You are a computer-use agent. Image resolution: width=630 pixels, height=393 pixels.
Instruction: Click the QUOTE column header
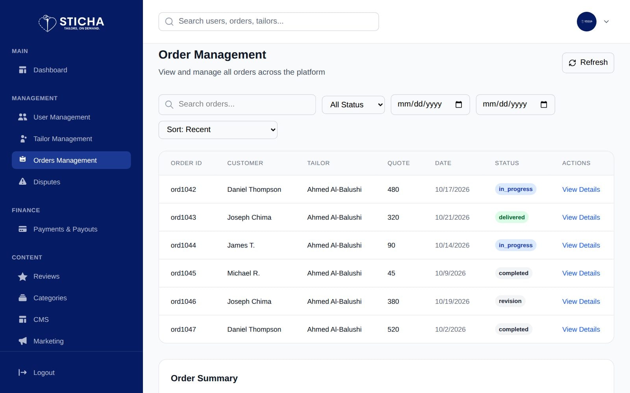tap(398, 163)
